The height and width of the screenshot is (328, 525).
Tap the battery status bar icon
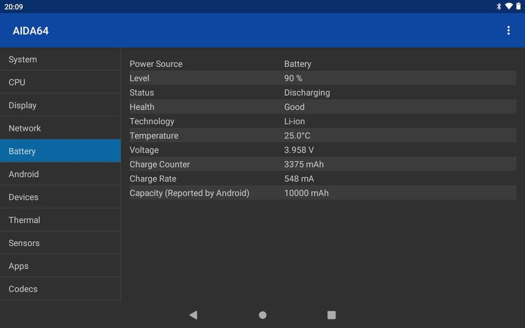pyautogui.click(x=518, y=6)
